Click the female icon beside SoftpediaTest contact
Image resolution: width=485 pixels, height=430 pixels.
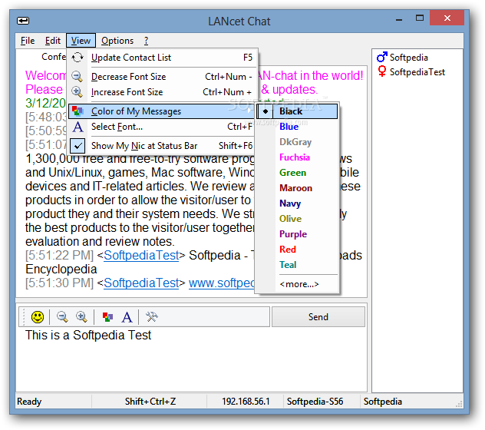click(x=382, y=71)
